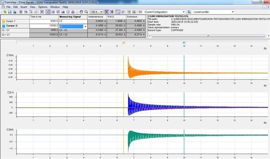
Task: Click the 'Instantaneous' column header
Action: (96, 17)
